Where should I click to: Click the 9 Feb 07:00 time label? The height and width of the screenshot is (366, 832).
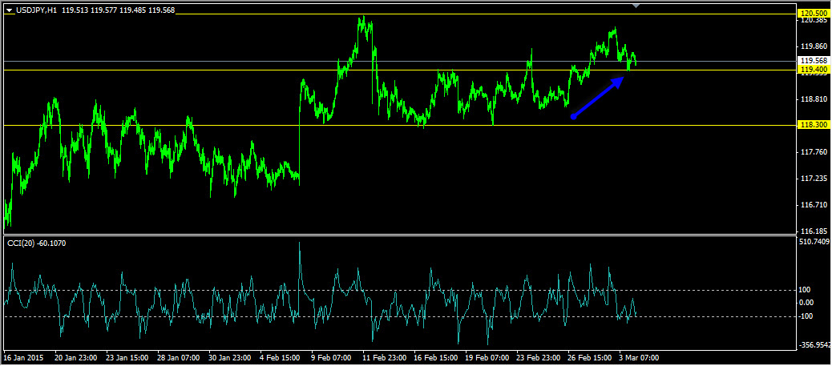click(x=330, y=357)
